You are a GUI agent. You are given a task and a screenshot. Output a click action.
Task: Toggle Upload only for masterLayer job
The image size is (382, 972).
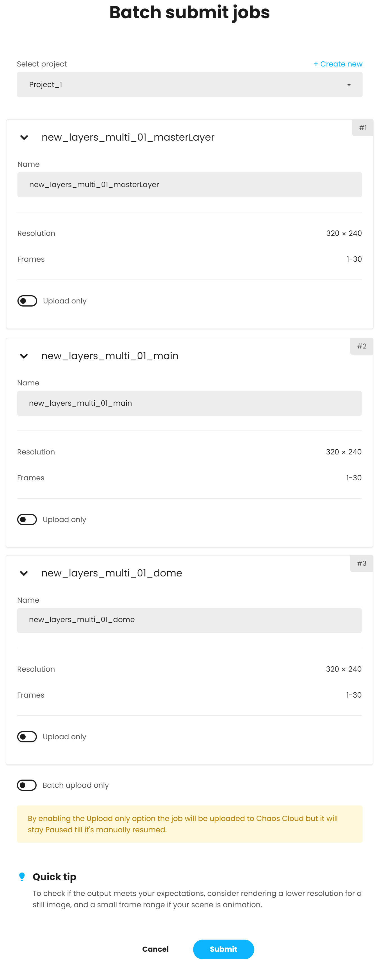click(27, 301)
